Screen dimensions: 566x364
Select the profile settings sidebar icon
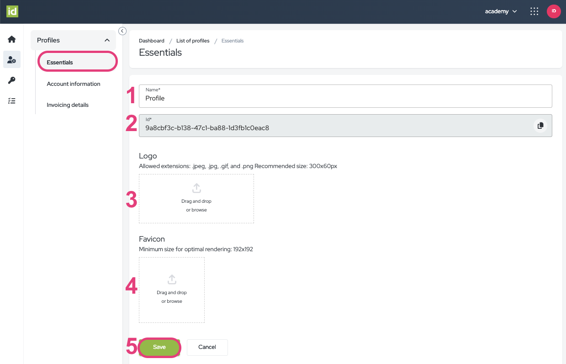[12, 60]
